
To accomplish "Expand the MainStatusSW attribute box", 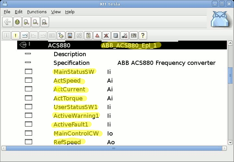I will [x=29, y=71].
